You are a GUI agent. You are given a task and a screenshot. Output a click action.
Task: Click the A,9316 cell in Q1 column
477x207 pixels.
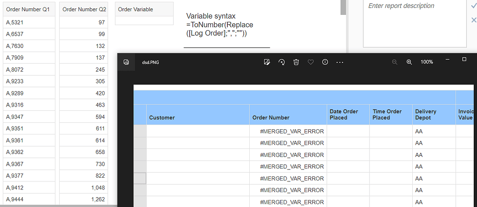click(29, 105)
